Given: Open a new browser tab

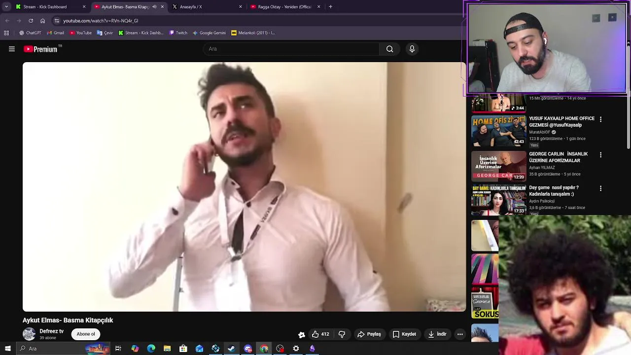Looking at the screenshot, I should 330,7.
